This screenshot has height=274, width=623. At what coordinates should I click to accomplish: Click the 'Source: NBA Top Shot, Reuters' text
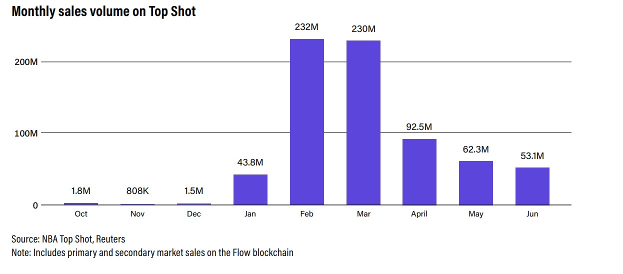68,239
